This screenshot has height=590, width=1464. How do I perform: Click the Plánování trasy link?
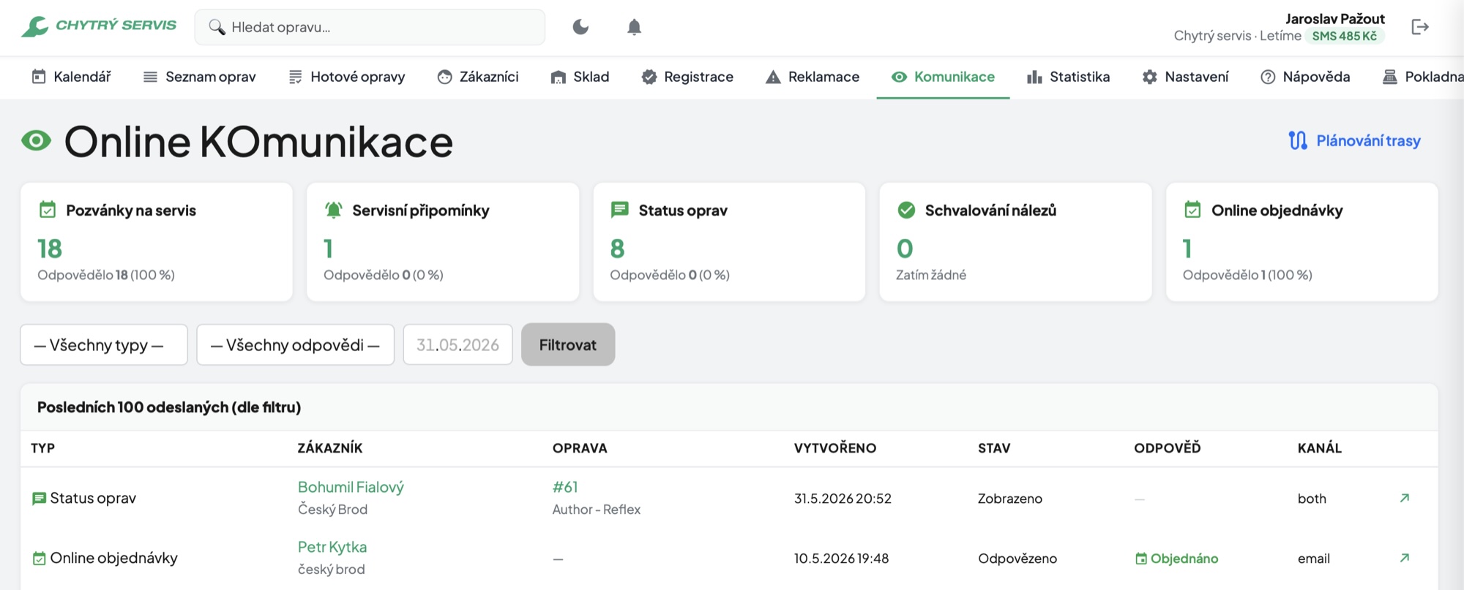(x=1368, y=140)
